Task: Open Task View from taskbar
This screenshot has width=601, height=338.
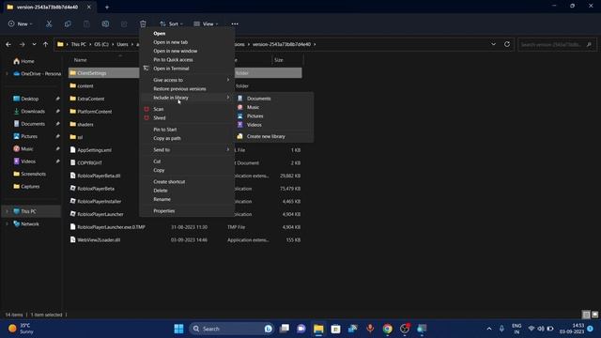Action: click(x=285, y=329)
